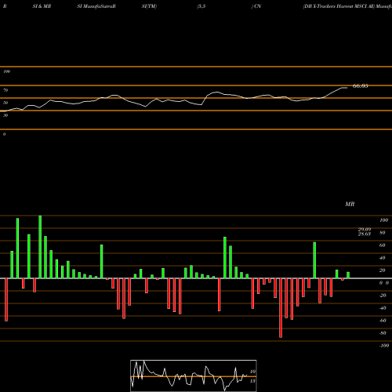The height and width of the screenshot is (392, 392).
Task: Click the tallest green bar in MR histogram
Action: 40,247
